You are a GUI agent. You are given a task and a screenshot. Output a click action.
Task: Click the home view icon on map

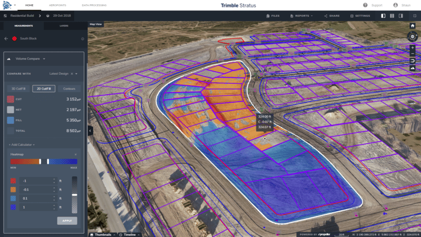click(412, 26)
